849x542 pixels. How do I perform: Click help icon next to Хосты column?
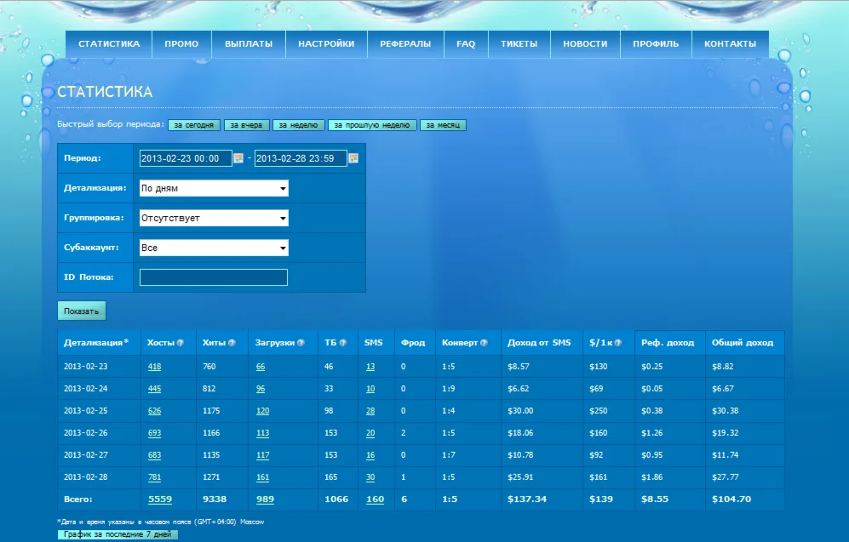[x=181, y=343]
